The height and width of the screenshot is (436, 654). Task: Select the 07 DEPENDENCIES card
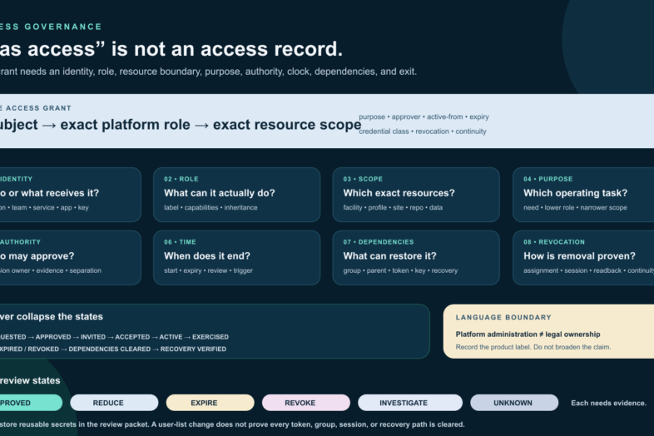[416, 257]
